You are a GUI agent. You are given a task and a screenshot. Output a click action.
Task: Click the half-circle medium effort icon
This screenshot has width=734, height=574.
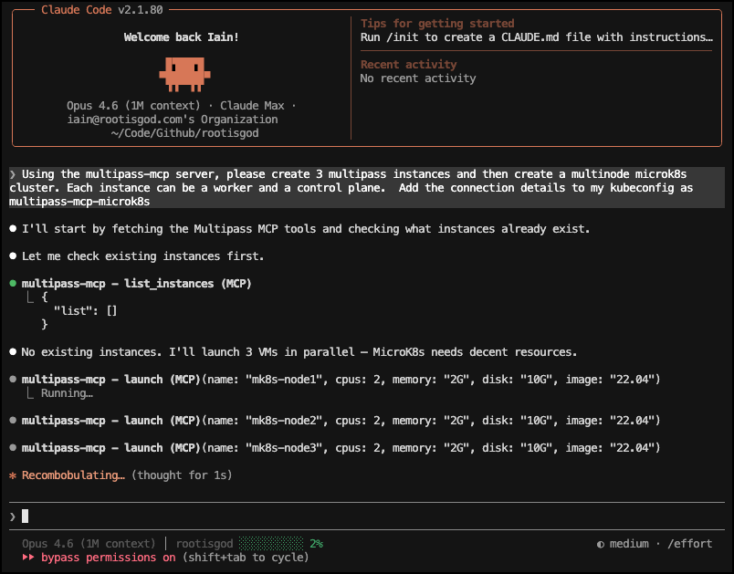click(x=600, y=544)
